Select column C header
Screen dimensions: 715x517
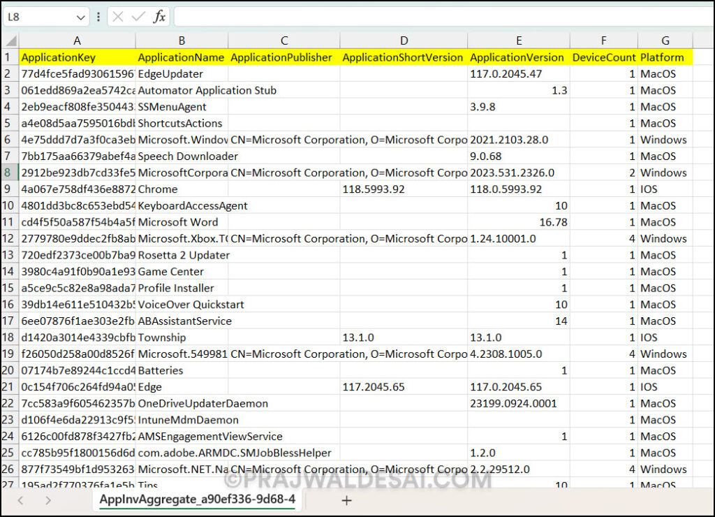point(284,41)
